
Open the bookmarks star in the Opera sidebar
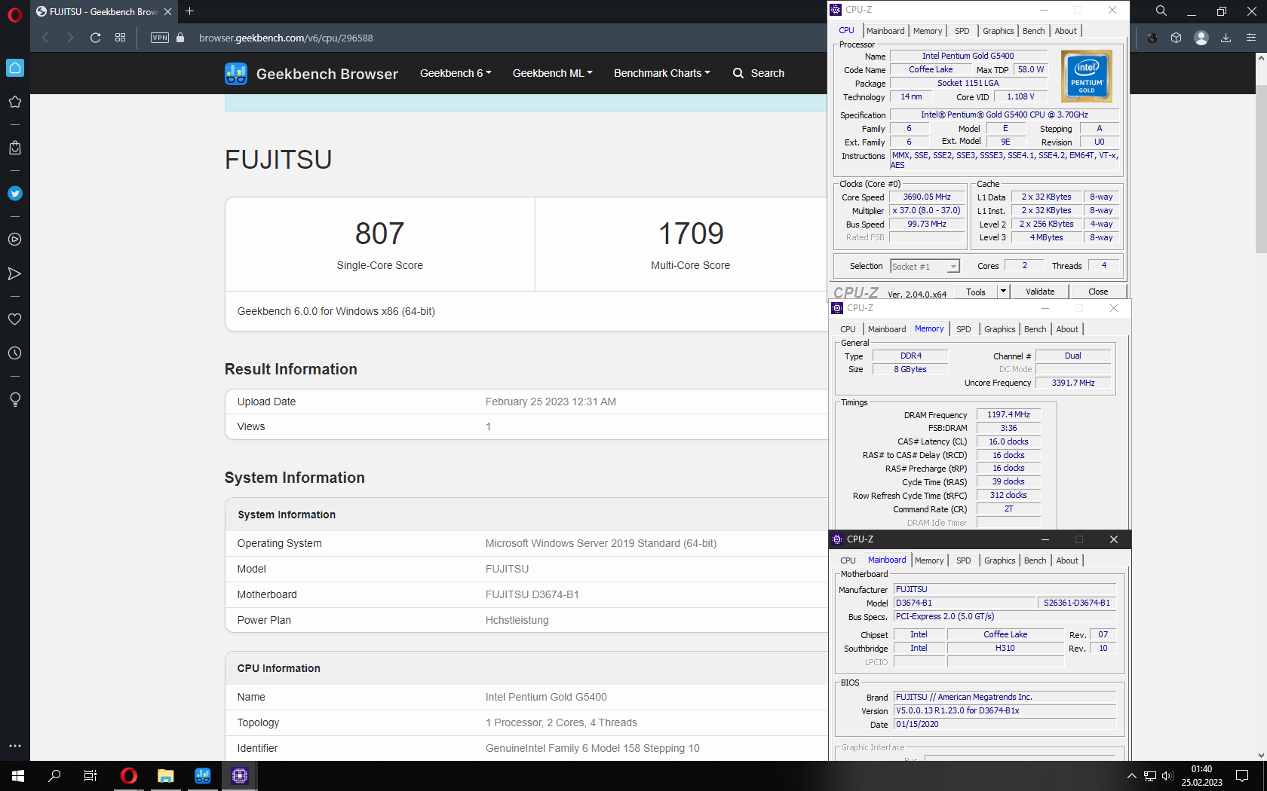[15, 102]
